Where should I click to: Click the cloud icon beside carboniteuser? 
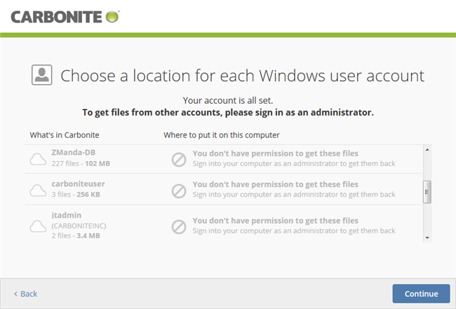[38, 191]
